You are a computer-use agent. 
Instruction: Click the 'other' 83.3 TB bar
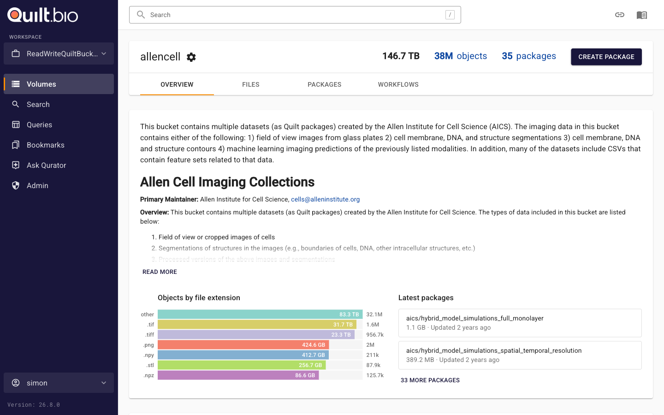pyautogui.click(x=260, y=314)
